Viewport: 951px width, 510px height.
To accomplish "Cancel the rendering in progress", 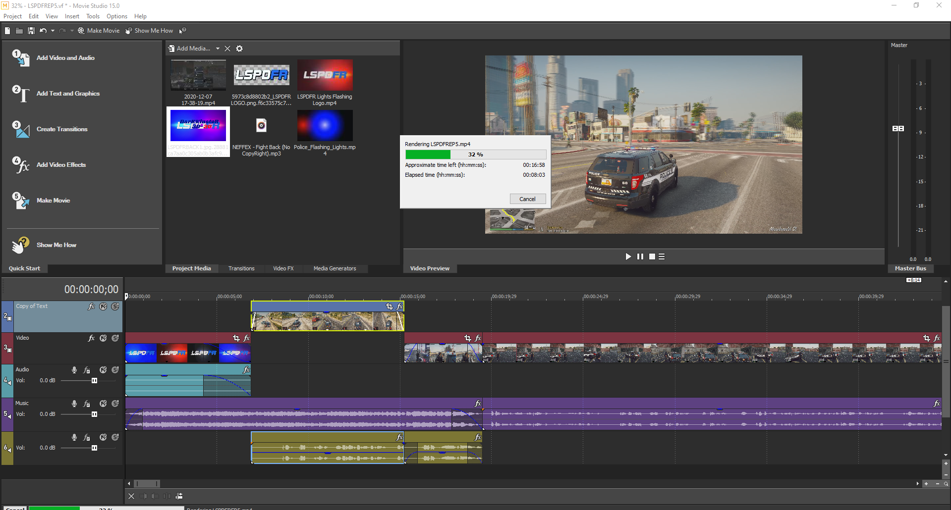I will point(527,199).
